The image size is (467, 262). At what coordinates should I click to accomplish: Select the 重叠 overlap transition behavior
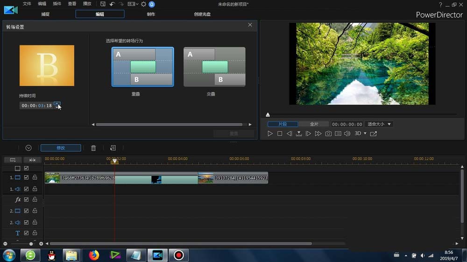(x=142, y=67)
